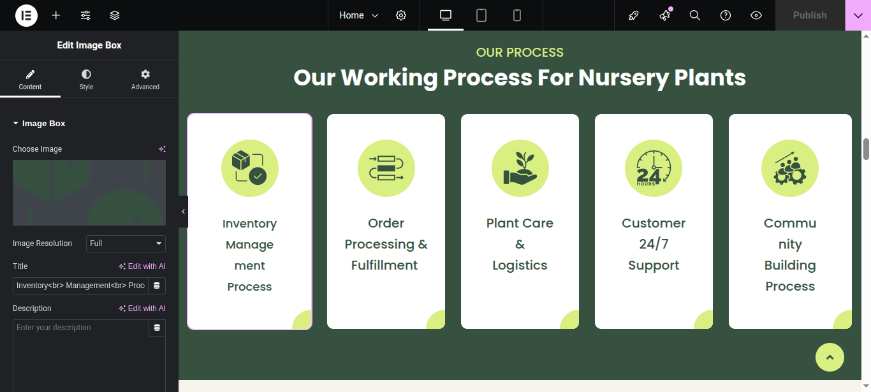Image resolution: width=871 pixels, height=392 pixels.
Task: Open the Structure layers icon
Action: coord(115,15)
